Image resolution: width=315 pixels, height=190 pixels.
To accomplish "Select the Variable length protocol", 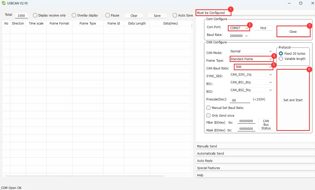I will click(281, 59).
